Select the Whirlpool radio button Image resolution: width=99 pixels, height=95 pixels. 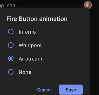pos(11,45)
